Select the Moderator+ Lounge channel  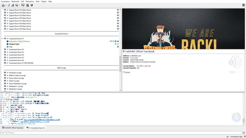click(x=16, y=86)
